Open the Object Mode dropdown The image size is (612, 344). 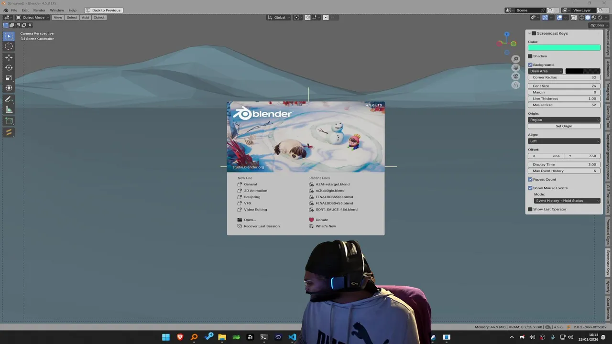(x=33, y=18)
